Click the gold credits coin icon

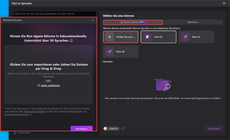[106, 129]
